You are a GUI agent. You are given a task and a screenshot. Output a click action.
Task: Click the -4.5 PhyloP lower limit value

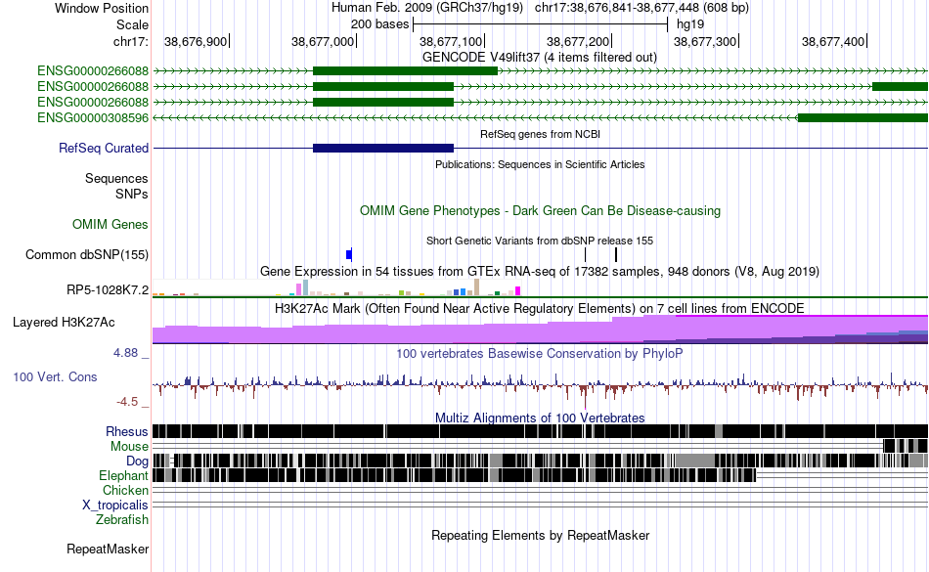point(127,402)
